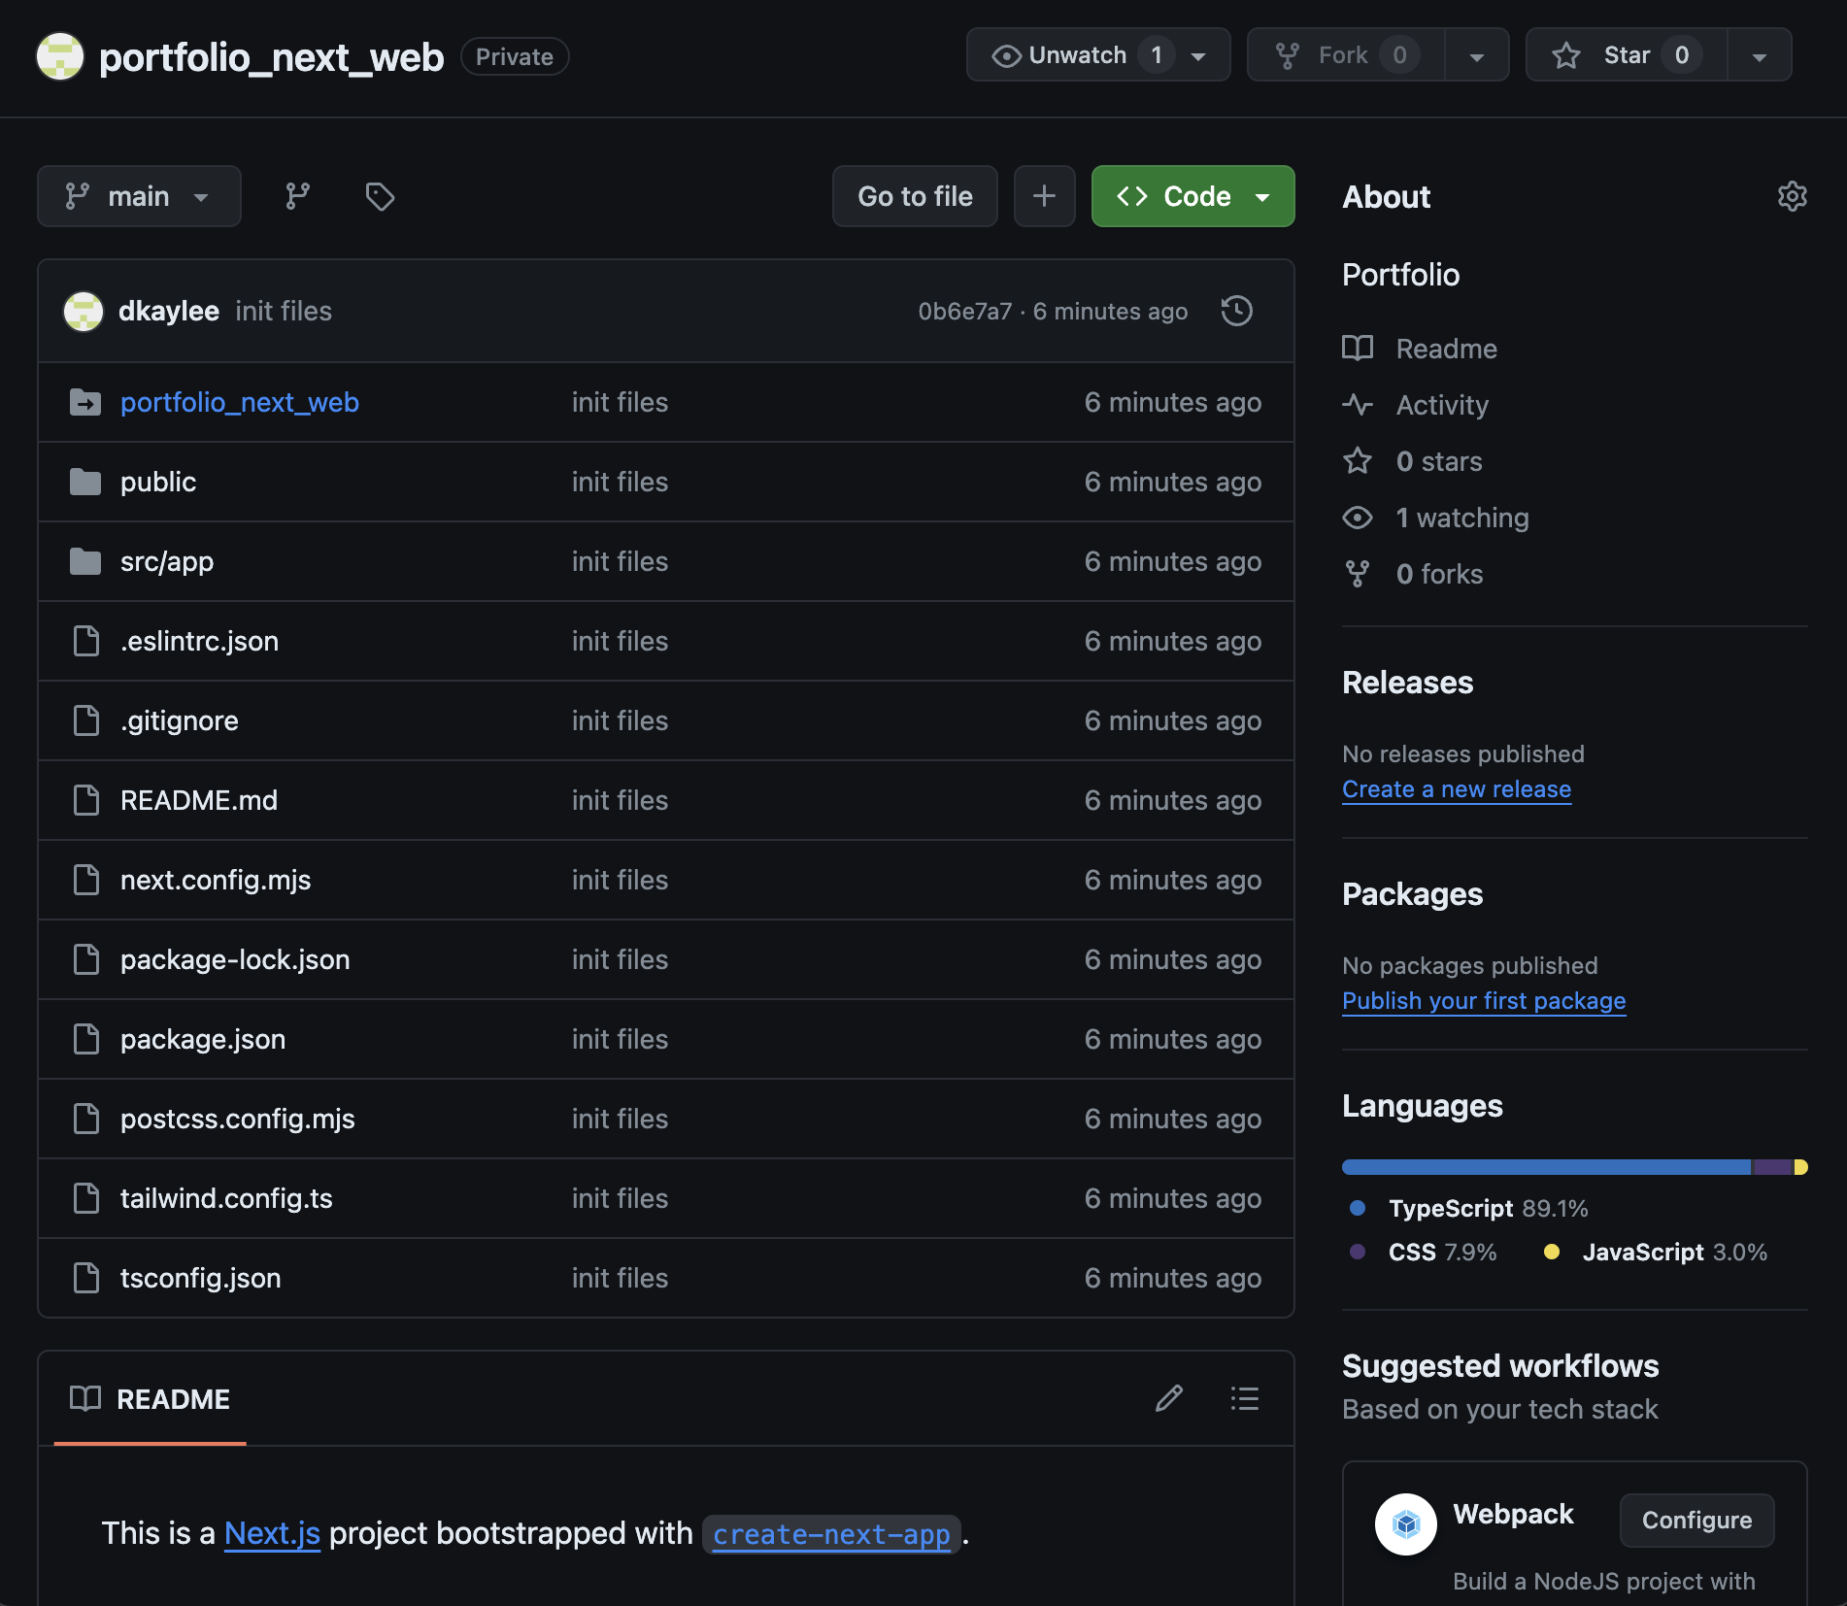The width and height of the screenshot is (1847, 1606).
Task: Click the Readme book icon in About
Action: (x=1358, y=348)
